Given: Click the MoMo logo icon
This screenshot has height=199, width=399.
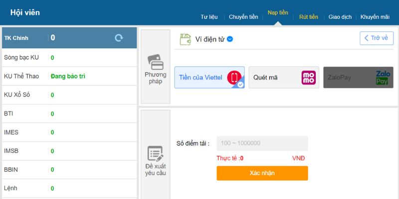Looking at the screenshot, I should pyautogui.click(x=309, y=78).
